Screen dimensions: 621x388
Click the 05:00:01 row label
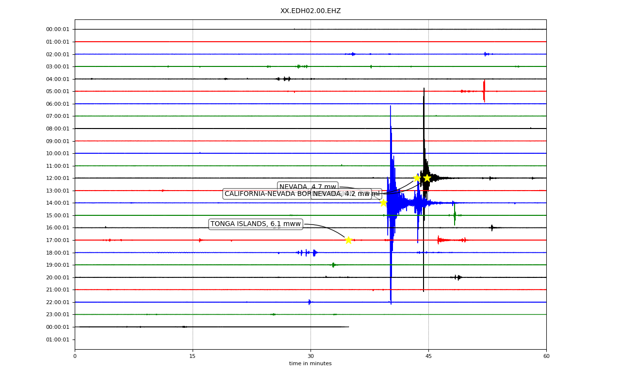pos(58,92)
